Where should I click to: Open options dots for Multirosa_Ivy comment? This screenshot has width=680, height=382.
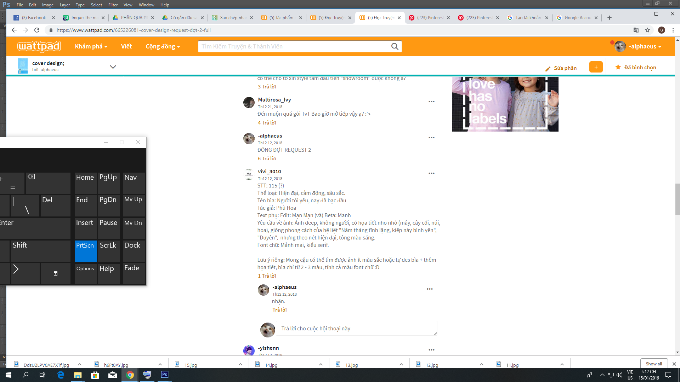431,102
